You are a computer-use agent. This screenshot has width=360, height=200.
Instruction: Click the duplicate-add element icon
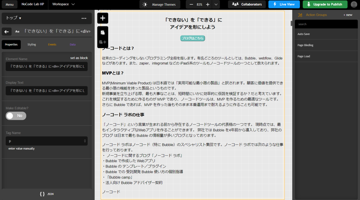[103, 42]
